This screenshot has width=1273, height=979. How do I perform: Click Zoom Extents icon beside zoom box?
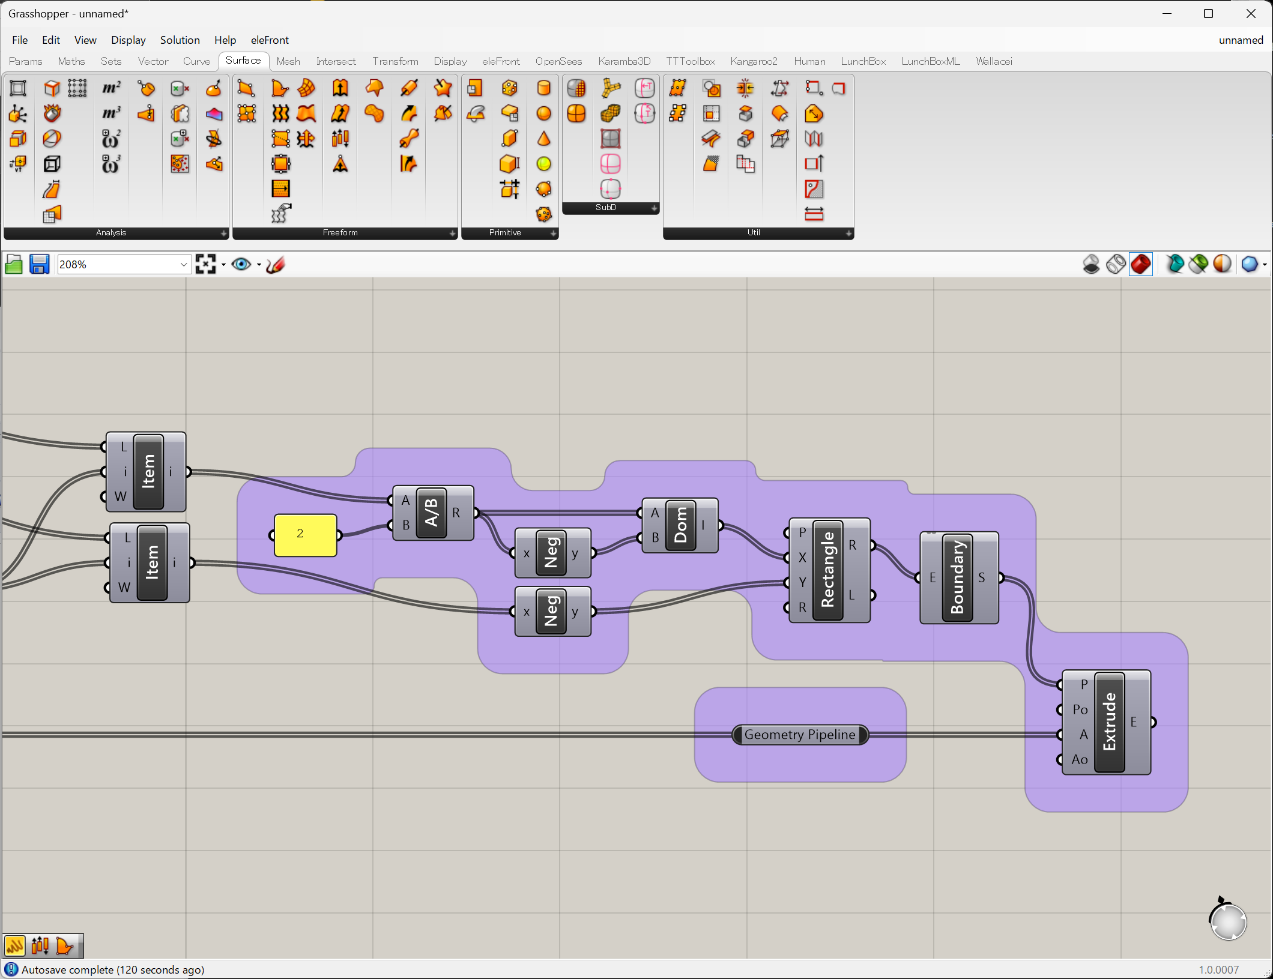[205, 264]
